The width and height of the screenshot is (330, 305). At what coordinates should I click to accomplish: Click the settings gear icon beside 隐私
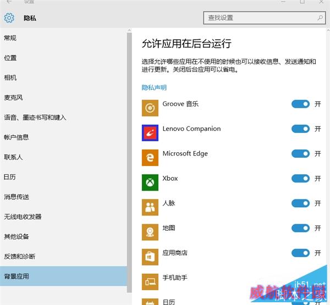9,18
